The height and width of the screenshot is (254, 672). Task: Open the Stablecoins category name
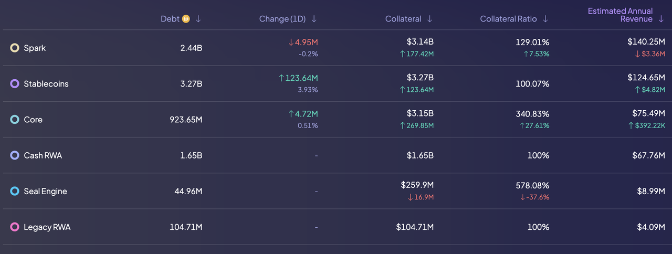pyautogui.click(x=46, y=84)
